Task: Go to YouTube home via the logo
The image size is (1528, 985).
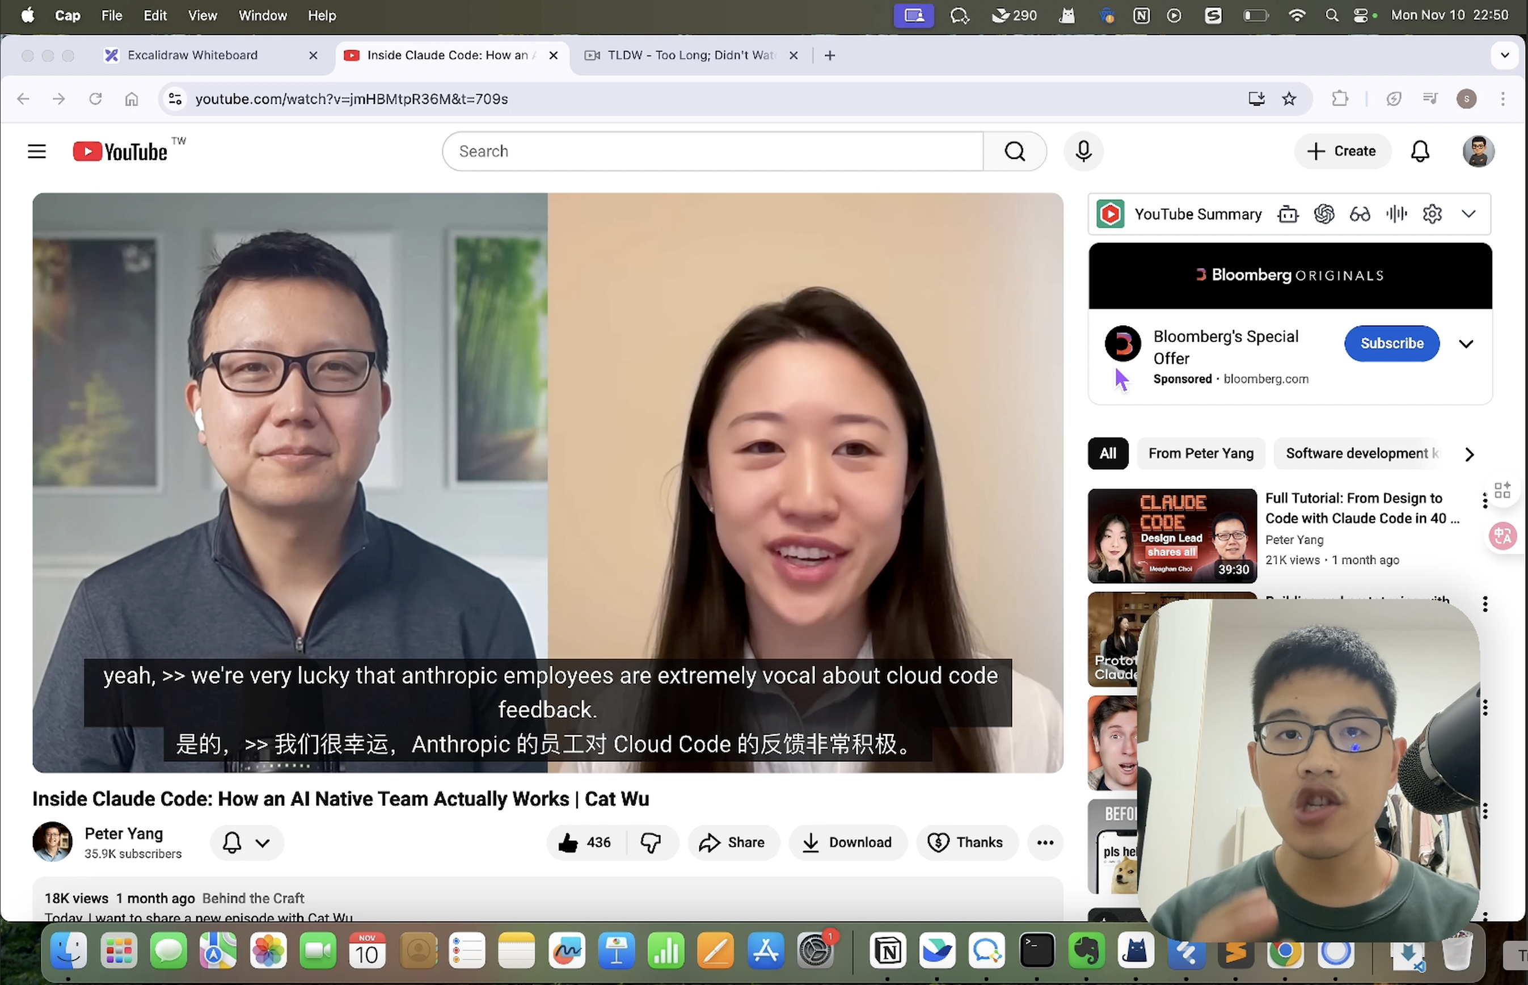Action: 120,151
